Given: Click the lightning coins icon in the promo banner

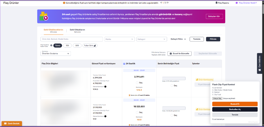Looking at the screenshot, I should (x=44, y=16).
